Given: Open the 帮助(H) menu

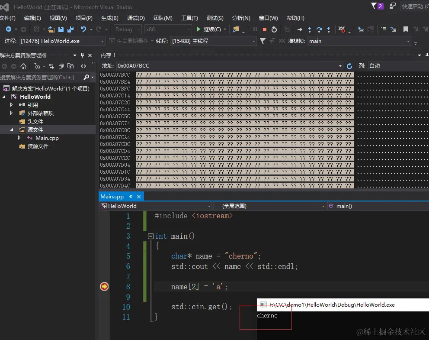Looking at the screenshot, I should [295, 18].
